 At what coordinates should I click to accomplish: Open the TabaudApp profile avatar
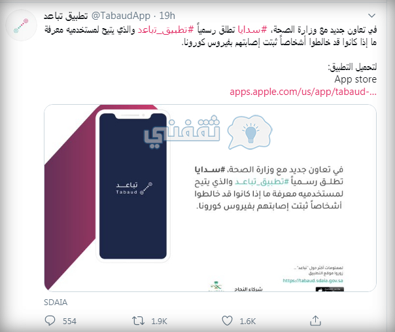click(x=21, y=26)
